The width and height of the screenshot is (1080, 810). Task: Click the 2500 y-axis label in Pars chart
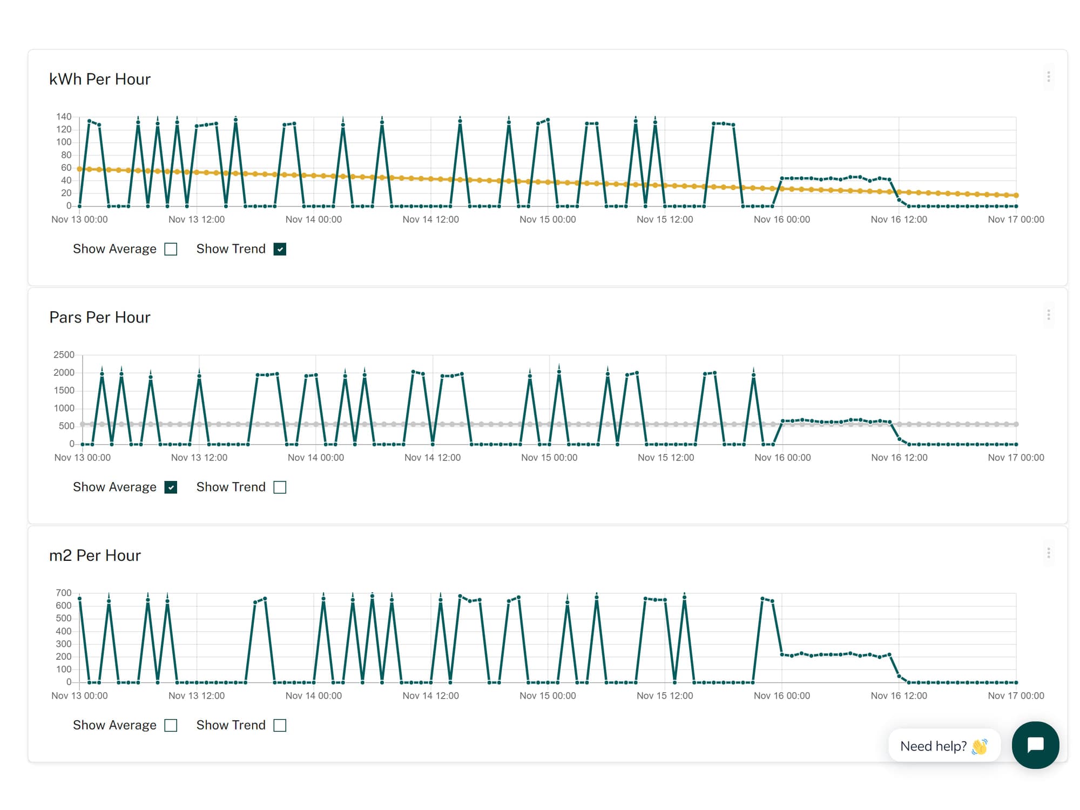tap(64, 355)
